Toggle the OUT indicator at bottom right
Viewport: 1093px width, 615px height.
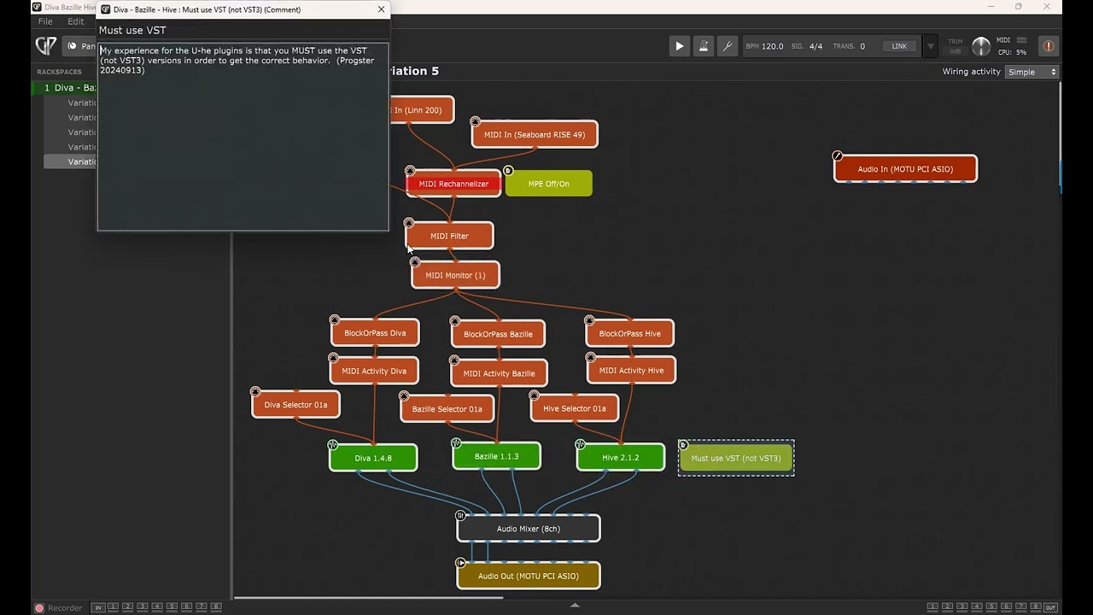(1050, 607)
